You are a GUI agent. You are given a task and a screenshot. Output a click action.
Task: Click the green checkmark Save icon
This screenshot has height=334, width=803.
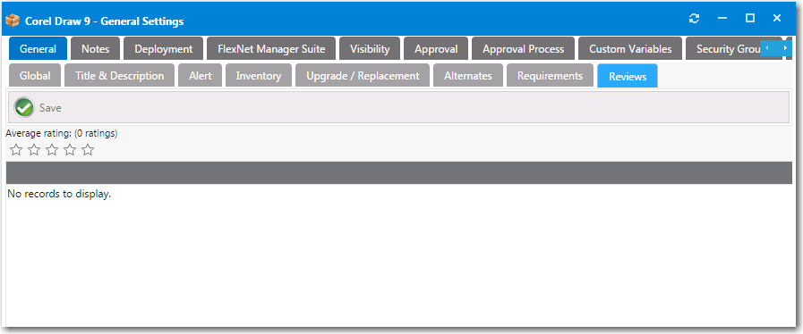click(24, 108)
